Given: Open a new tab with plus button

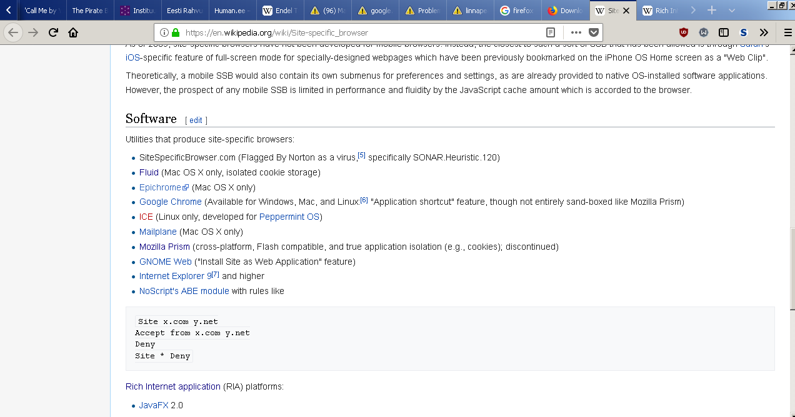Looking at the screenshot, I should (711, 11).
